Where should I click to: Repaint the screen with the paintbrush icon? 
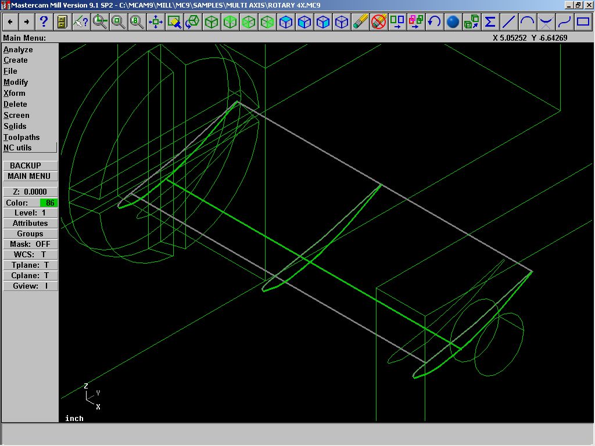(174, 22)
